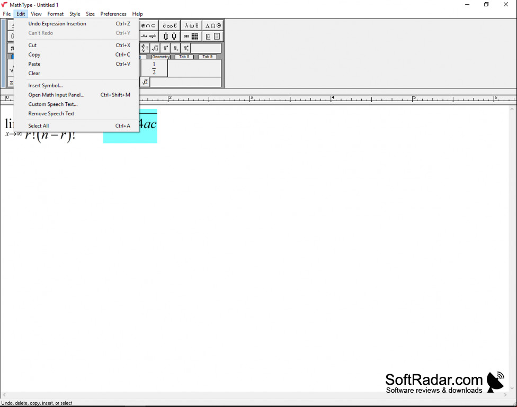Open the matrix templates palette
Screen dimensions: 517x407
191,36
